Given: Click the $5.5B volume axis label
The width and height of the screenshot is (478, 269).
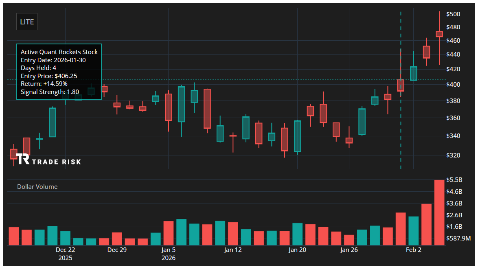Looking at the screenshot, I should [x=454, y=180].
